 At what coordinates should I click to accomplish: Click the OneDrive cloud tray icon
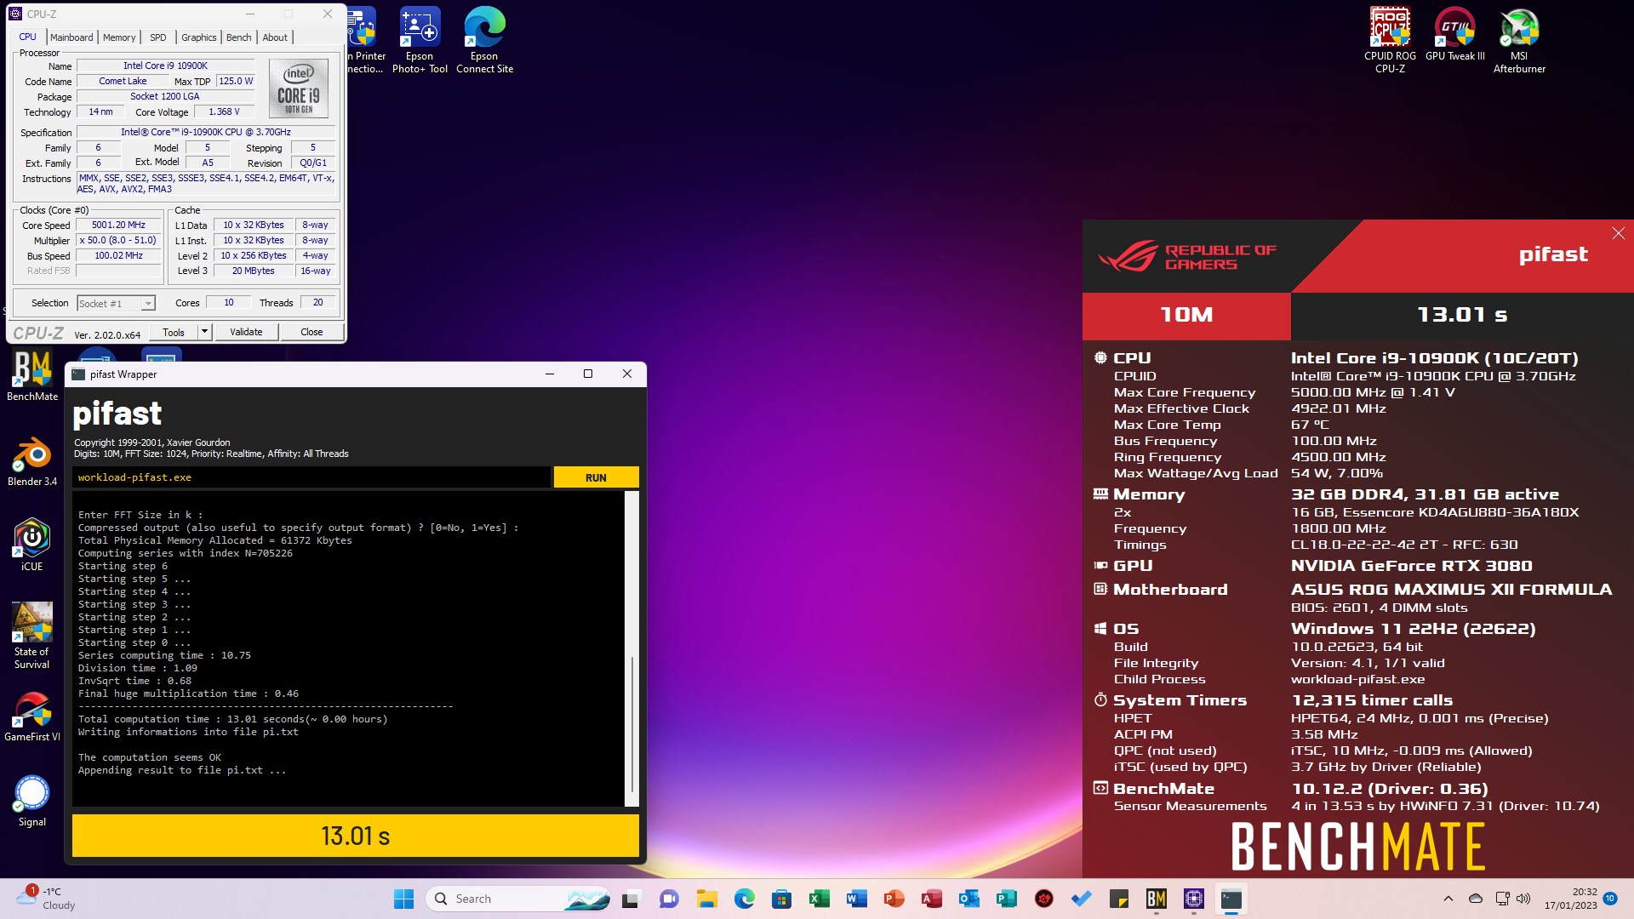(x=1476, y=899)
